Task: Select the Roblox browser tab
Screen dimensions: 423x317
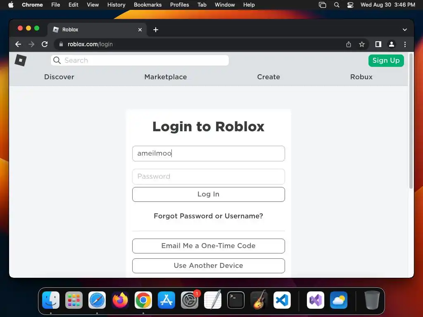Action: pyautogui.click(x=97, y=30)
